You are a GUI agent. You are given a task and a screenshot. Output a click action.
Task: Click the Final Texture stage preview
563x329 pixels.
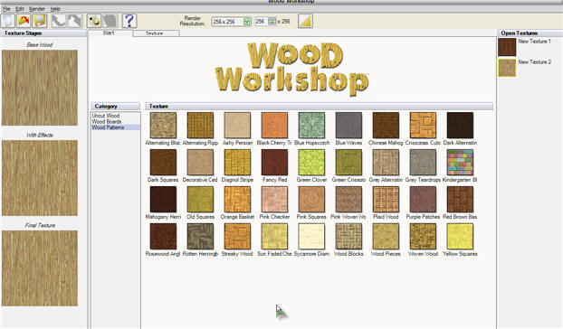pos(40,268)
